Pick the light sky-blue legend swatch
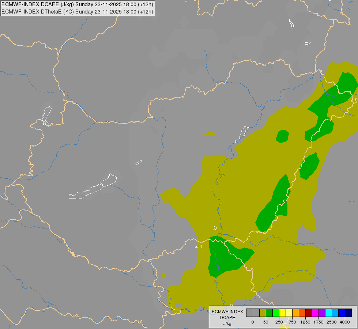Viewport: 358px width, 329px height. point(335,313)
